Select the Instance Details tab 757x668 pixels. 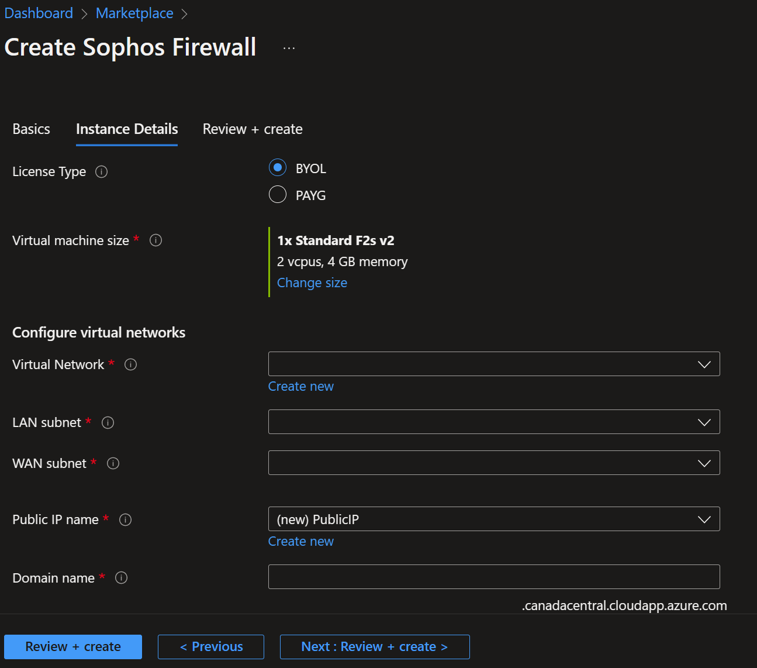pos(127,129)
